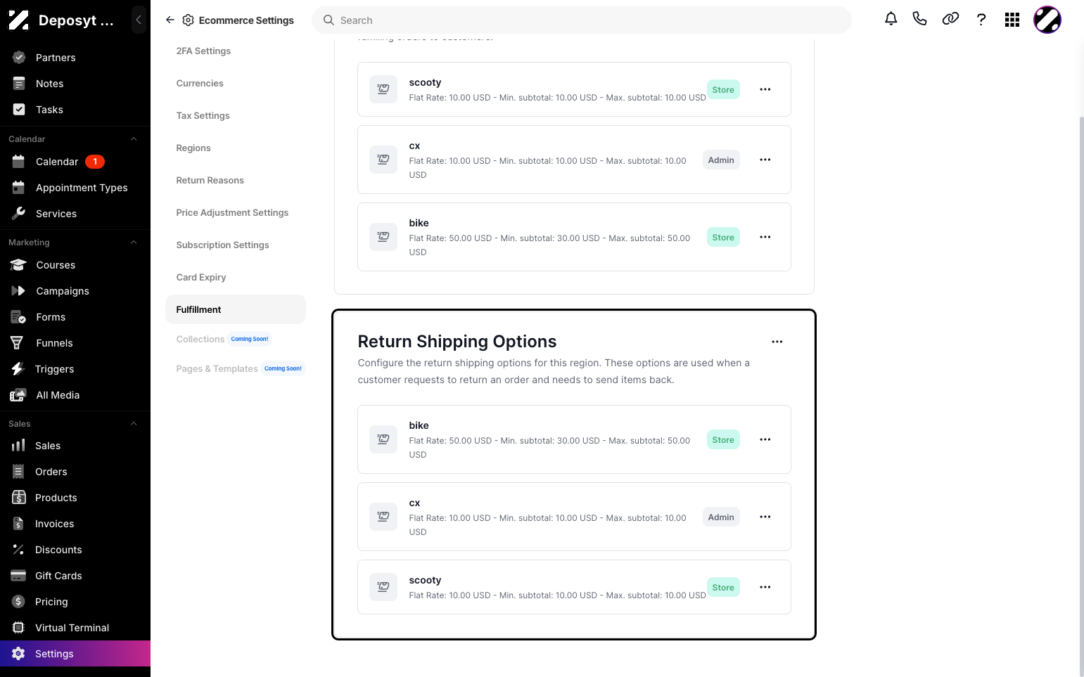Go back using the arrow beside Ecommerce Settings
Viewport: 1084px width, 677px height.
coord(170,20)
